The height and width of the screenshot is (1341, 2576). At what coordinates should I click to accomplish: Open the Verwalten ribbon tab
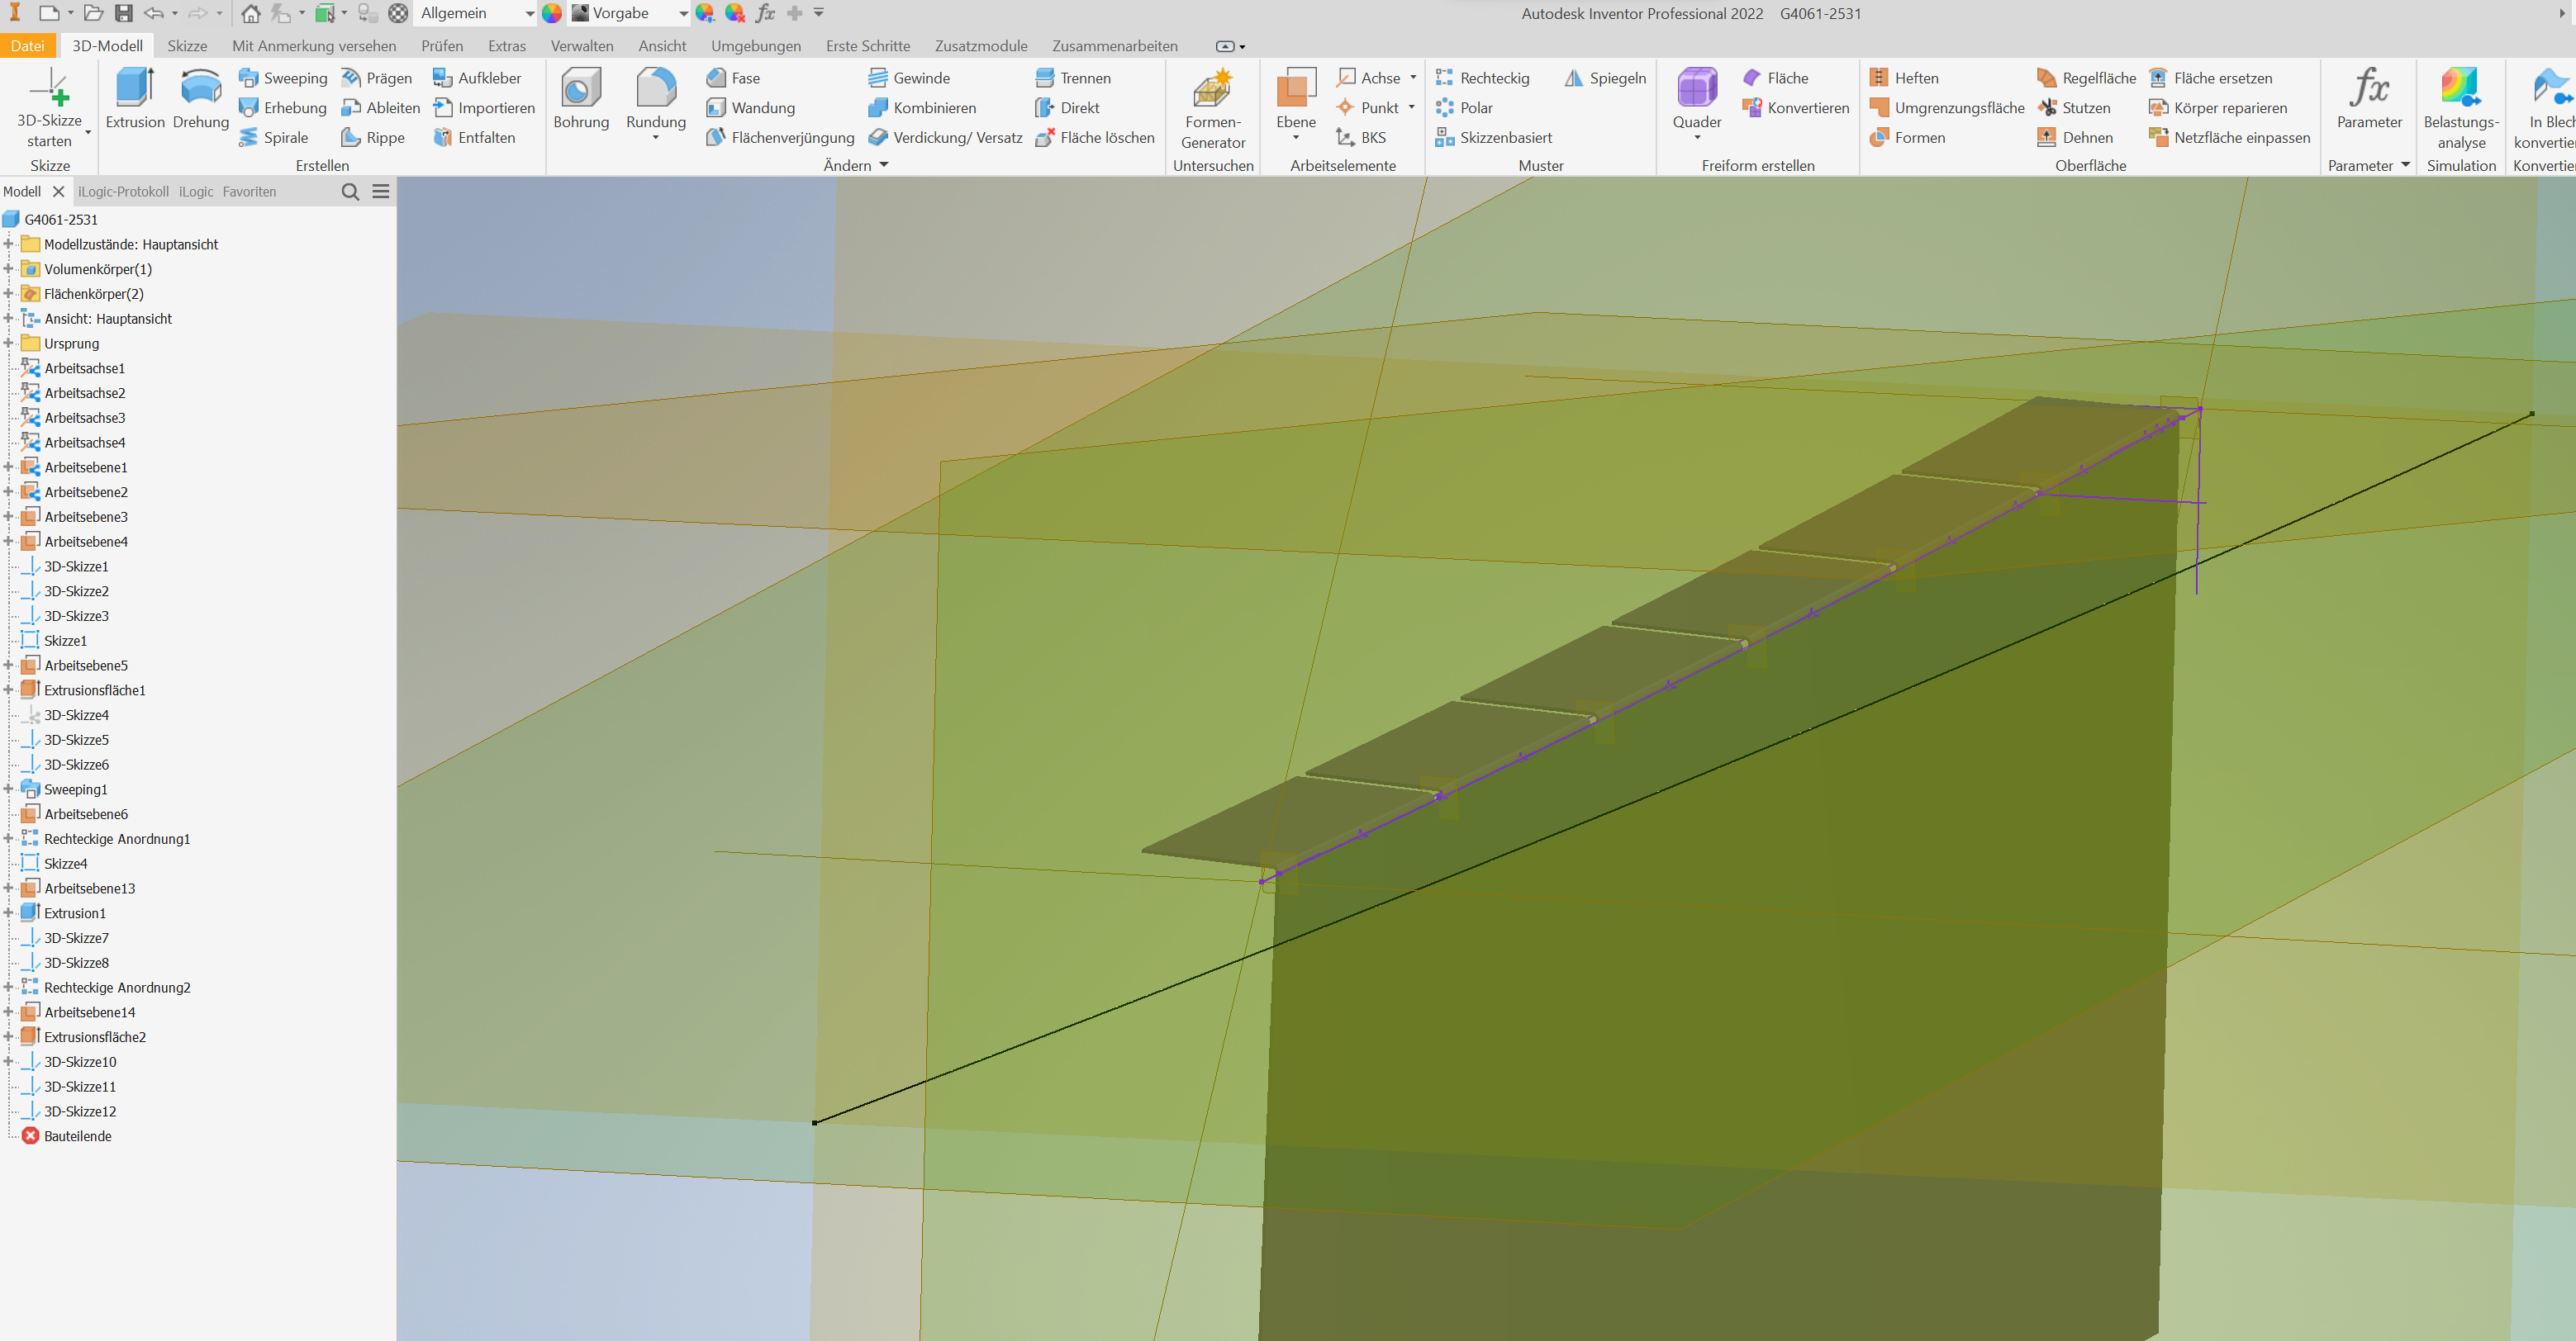coord(582,45)
